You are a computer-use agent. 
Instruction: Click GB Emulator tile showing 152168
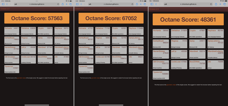coord(86,60)
